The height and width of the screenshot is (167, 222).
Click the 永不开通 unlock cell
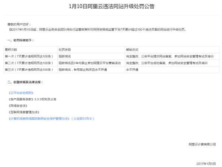point(132,70)
